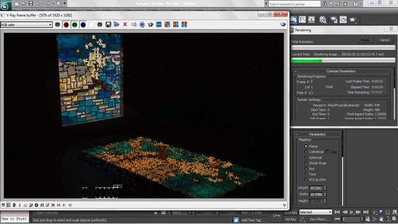Click the teapot icon at frame buffer top right
Screen dimensions: 398x224
(x=283, y=25)
